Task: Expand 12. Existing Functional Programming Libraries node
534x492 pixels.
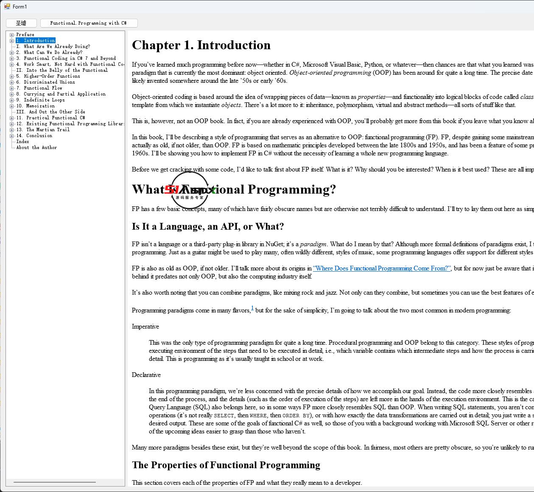Action: tap(12, 124)
